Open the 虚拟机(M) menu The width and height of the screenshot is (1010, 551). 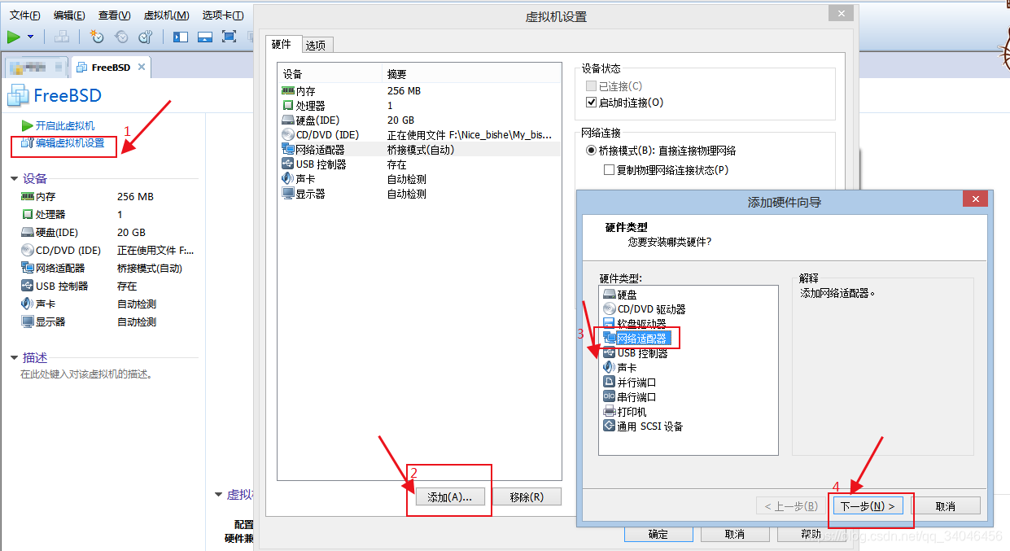click(166, 15)
